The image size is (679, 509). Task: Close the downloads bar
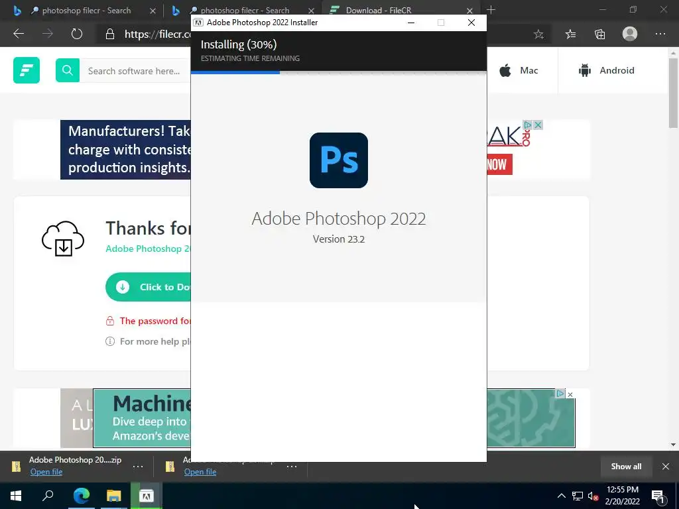666,466
